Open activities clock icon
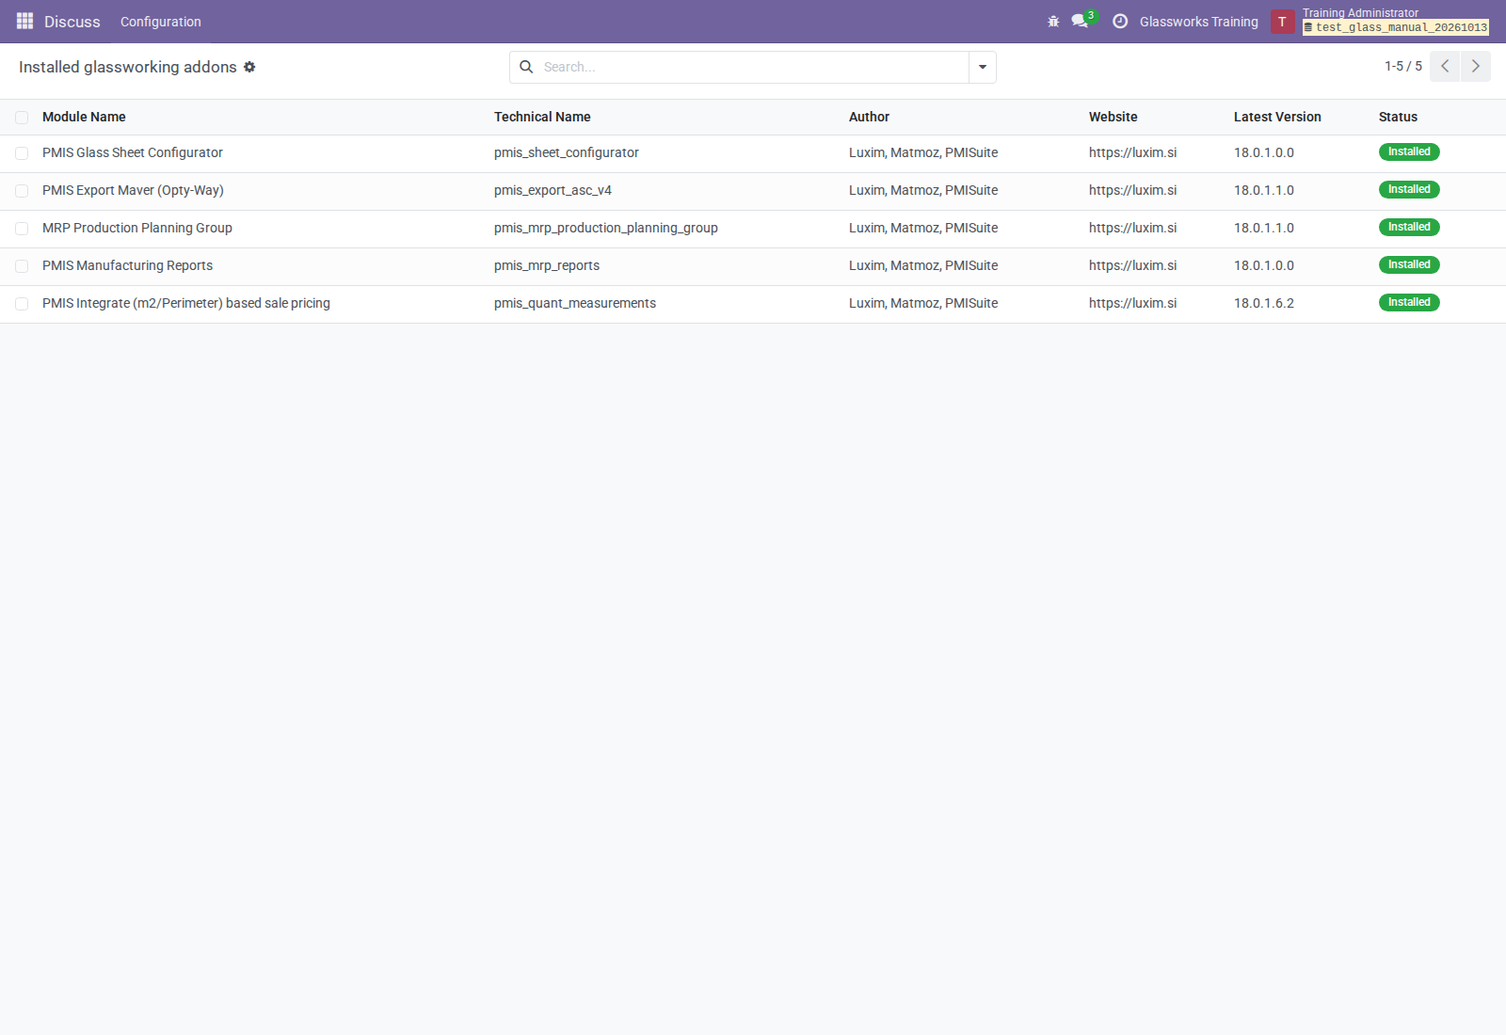 click(1120, 22)
